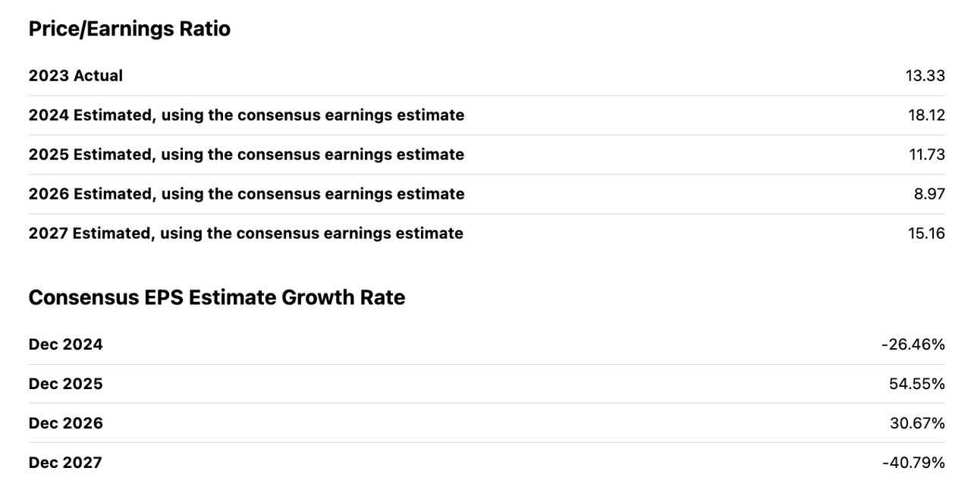
Task: Select the 2026 Estimated consensus earnings label
Action: (x=247, y=194)
